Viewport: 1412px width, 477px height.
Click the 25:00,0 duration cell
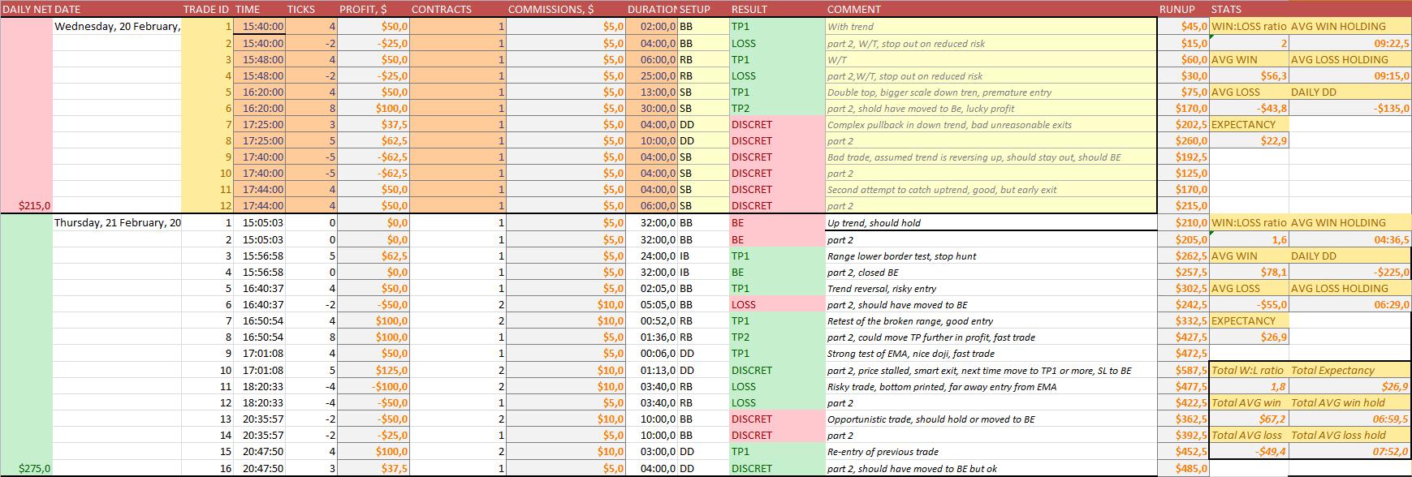pos(651,75)
